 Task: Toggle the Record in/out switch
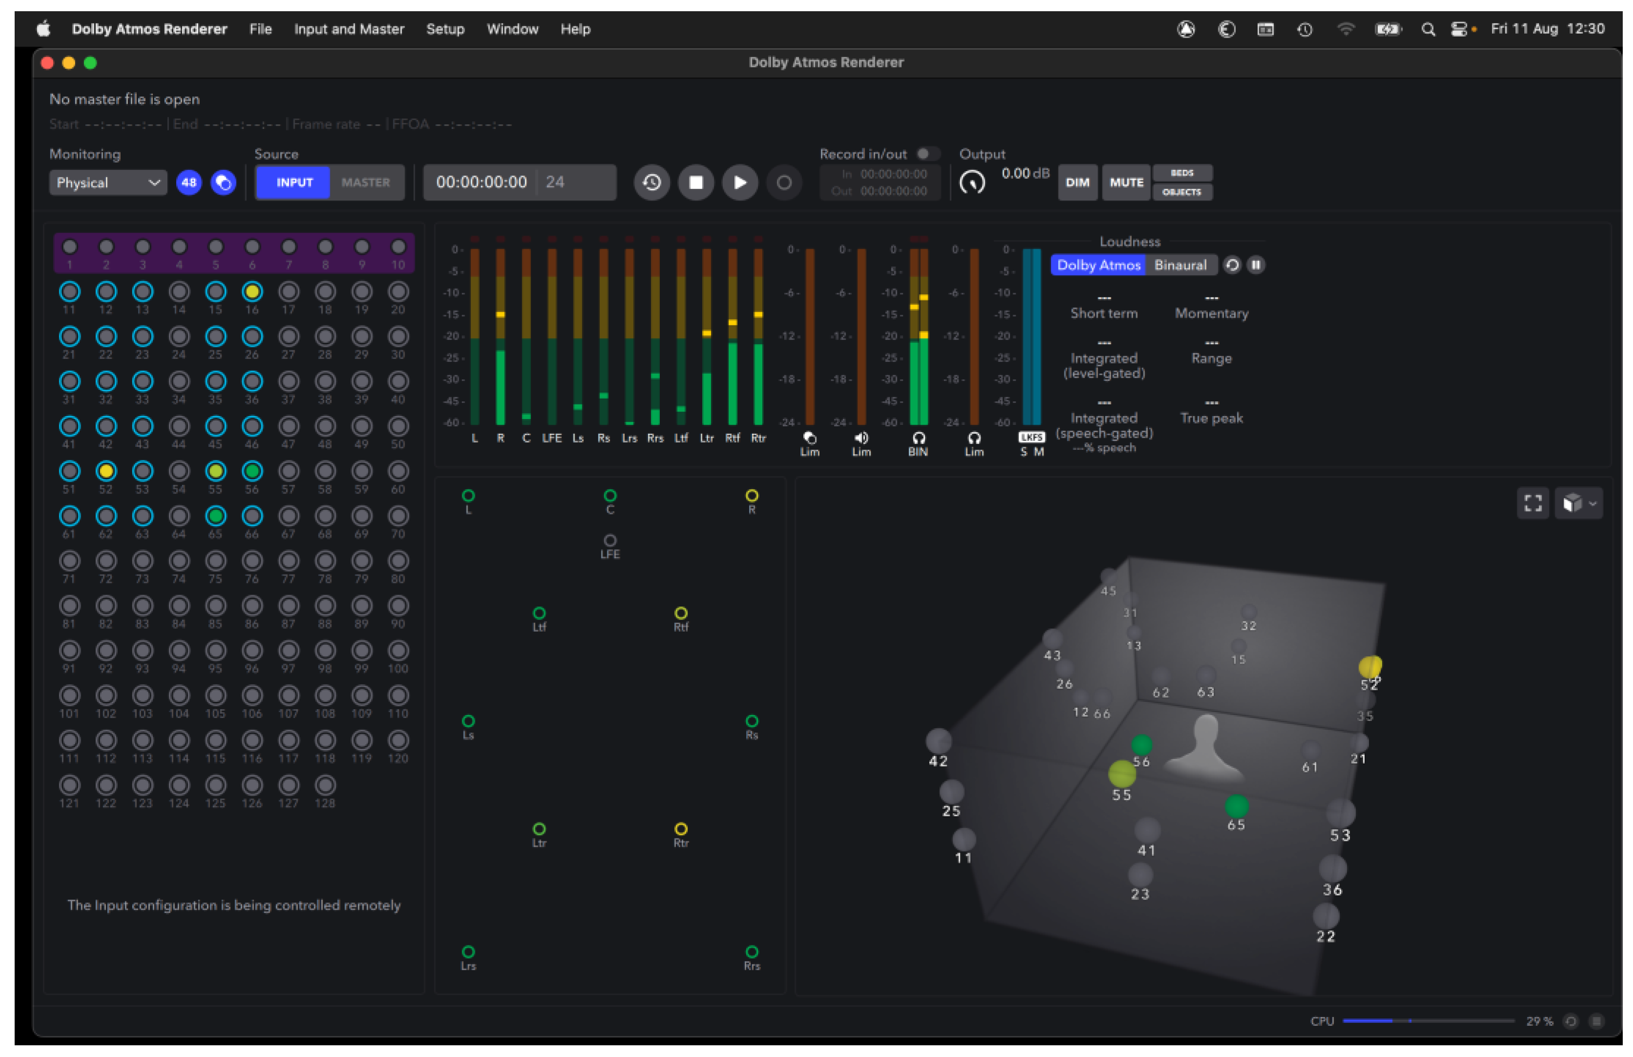point(927,154)
